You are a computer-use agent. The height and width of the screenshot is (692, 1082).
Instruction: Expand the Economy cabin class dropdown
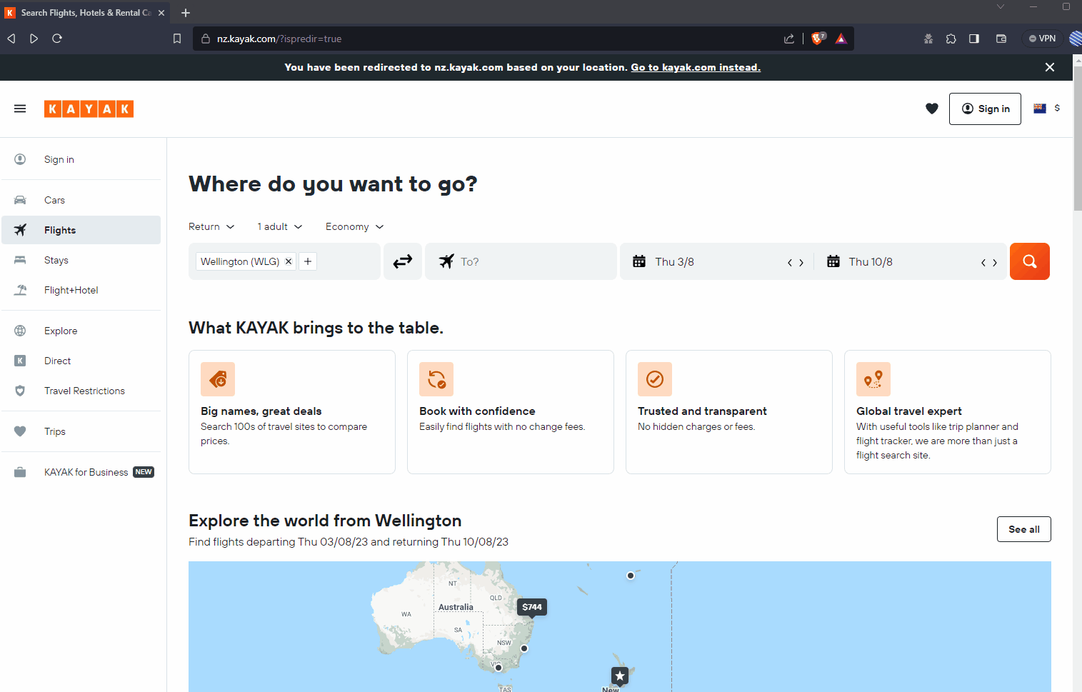coord(355,226)
